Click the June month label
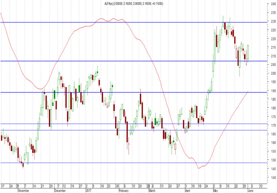Screen dimensions: 277x193 [251, 191]
